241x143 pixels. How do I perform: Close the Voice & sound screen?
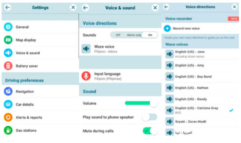(155, 8)
